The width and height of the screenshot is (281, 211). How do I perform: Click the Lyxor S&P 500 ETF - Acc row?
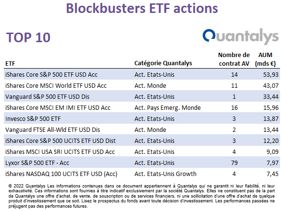click(142, 163)
